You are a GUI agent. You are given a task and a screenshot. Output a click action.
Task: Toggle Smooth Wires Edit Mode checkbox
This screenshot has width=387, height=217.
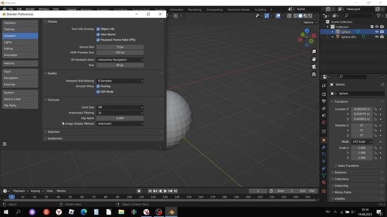point(98,92)
